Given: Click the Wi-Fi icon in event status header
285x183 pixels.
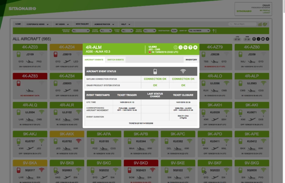Looking at the screenshot, I should coord(183,71).
